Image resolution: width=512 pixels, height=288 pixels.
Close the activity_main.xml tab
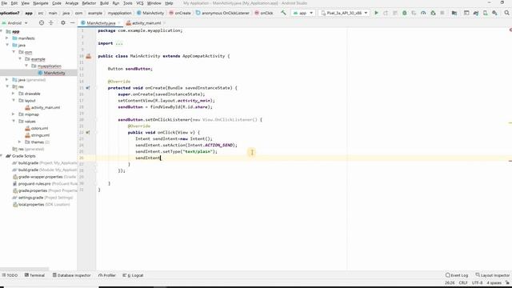pos(165,23)
